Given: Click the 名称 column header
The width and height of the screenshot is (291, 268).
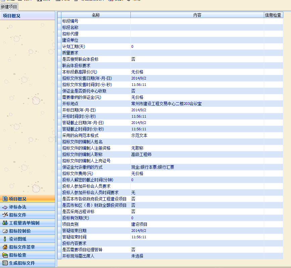Looking at the screenshot, I should (96, 15).
